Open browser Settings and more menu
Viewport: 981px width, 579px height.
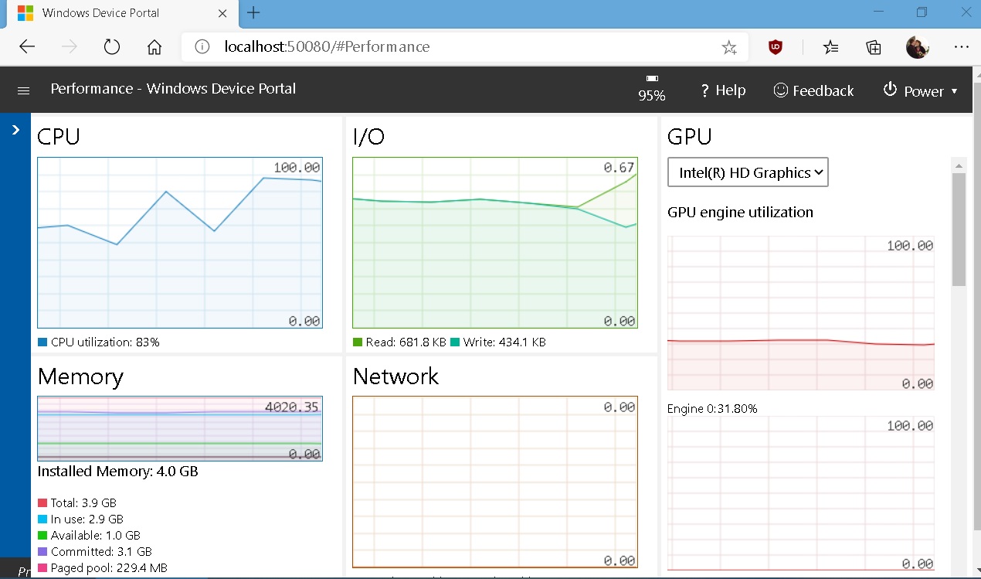[961, 47]
